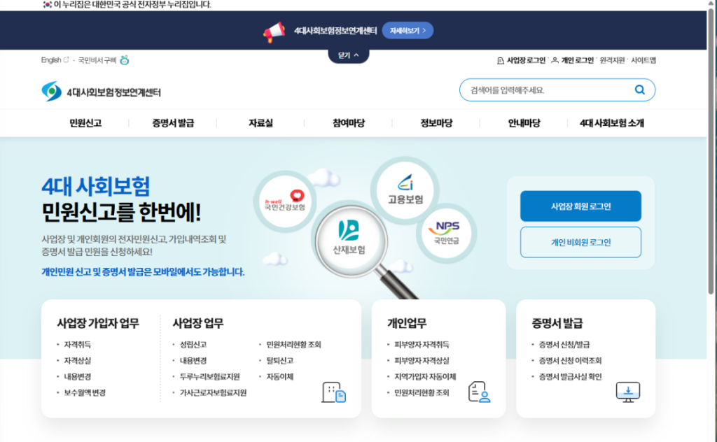Collapse the banner with 닫기 button
717x442 pixels.
(x=349, y=55)
